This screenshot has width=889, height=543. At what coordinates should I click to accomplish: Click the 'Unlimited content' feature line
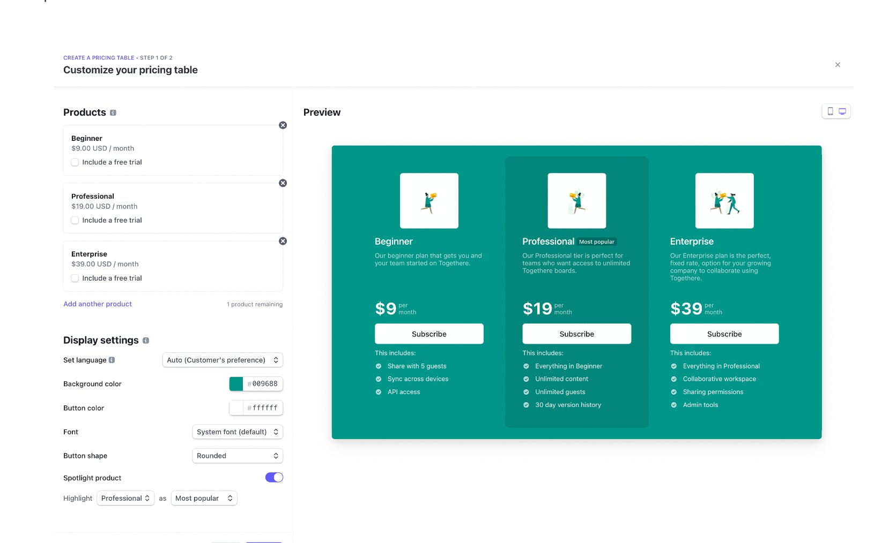point(561,379)
